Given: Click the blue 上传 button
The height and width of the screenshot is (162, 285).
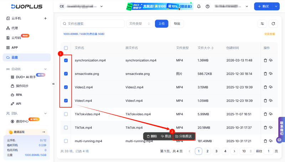Looking at the screenshot, I should [x=161, y=24].
